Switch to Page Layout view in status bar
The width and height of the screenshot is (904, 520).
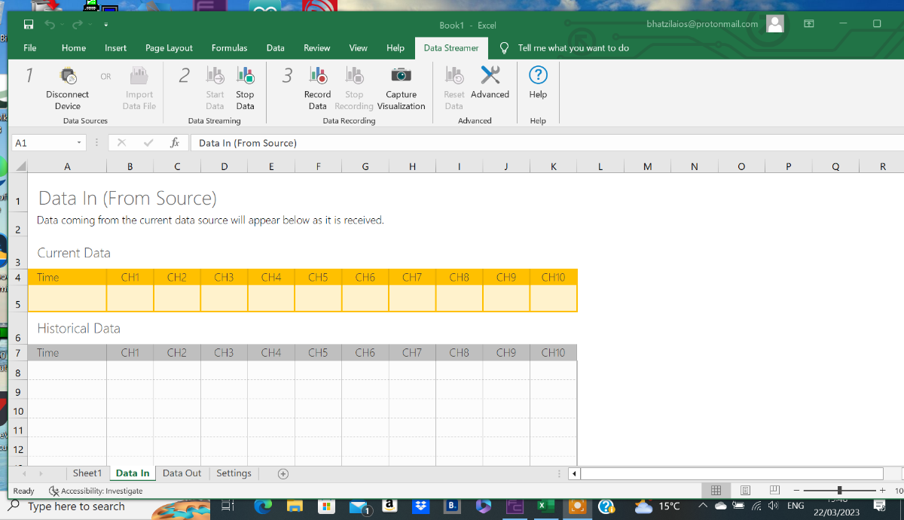pos(745,490)
